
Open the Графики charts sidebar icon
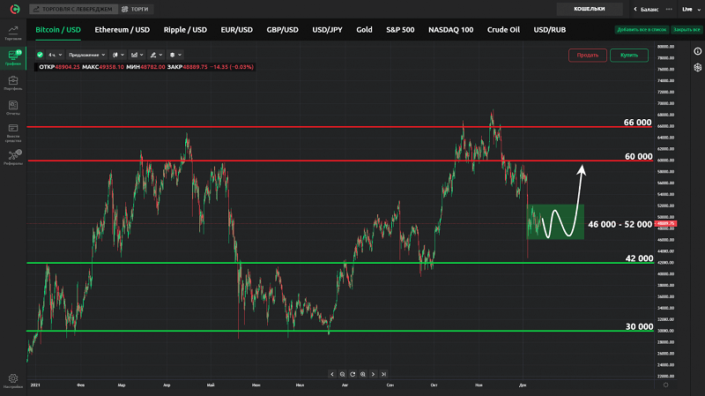pos(12,57)
